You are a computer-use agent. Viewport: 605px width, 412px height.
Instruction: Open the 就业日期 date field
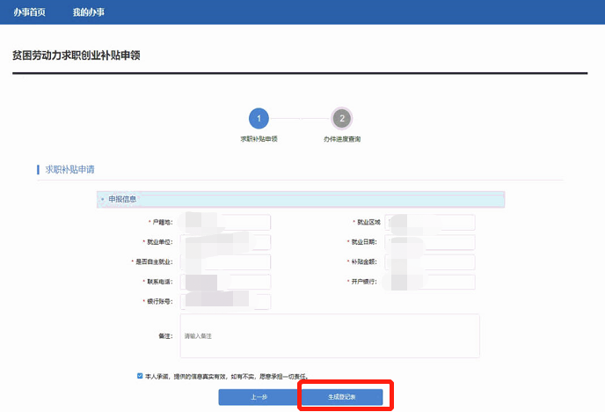coord(430,242)
